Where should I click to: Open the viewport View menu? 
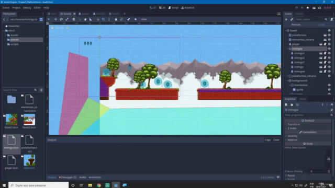click(144, 19)
